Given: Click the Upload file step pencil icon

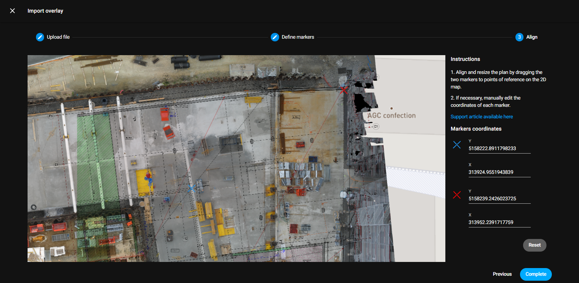Looking at the screenshot, I should click(40, 37).
